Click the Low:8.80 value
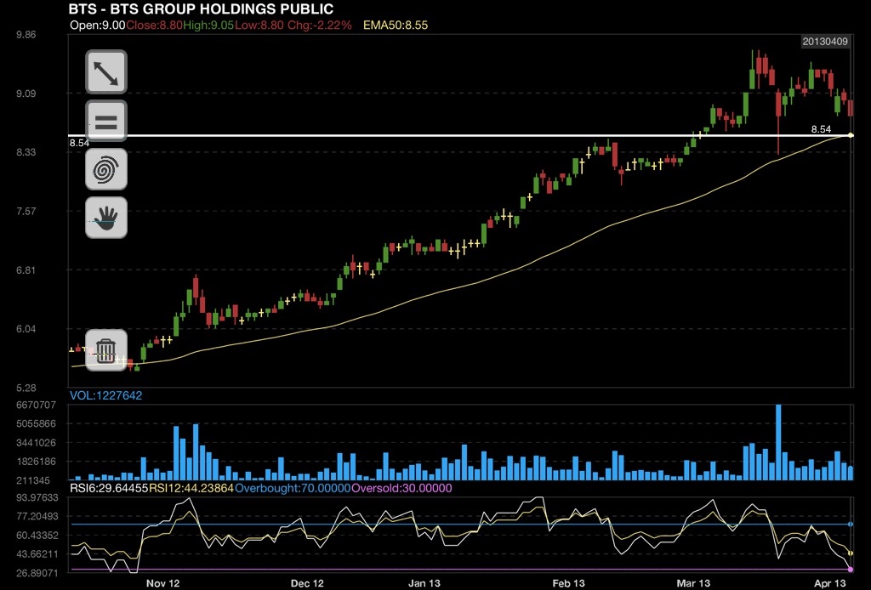Viewport: 871px width, 590px height. [x=259, y=25]
